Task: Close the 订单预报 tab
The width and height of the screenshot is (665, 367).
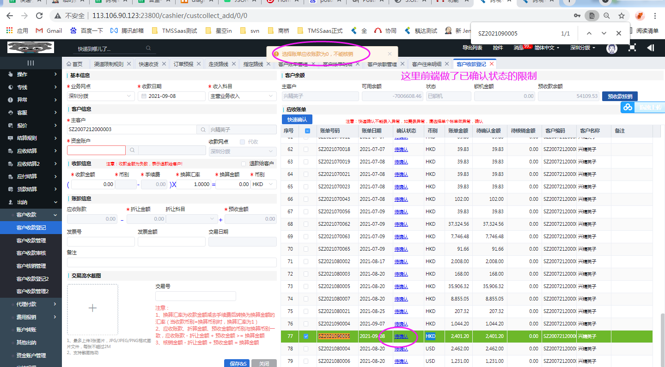Action: click(199, 64)
